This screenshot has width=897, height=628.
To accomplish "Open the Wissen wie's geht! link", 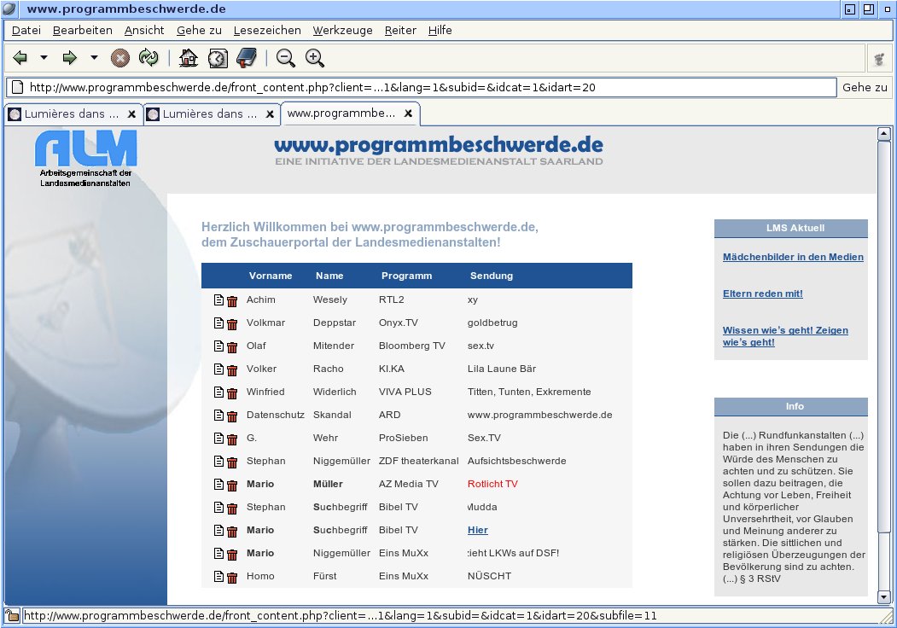I will pos(785,336).
